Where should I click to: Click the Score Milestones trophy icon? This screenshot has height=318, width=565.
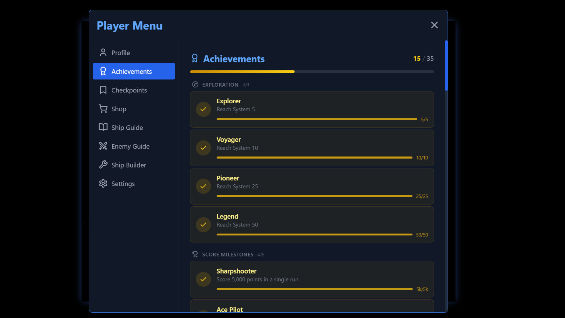(195, 254)
